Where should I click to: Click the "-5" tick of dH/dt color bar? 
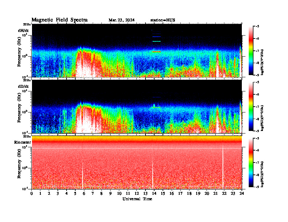(x=258, y=26)
